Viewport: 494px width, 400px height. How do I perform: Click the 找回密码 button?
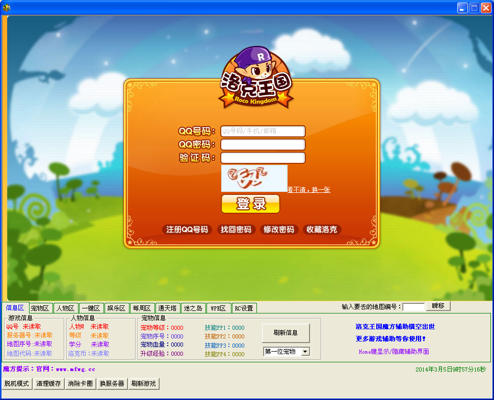[236, 230]
